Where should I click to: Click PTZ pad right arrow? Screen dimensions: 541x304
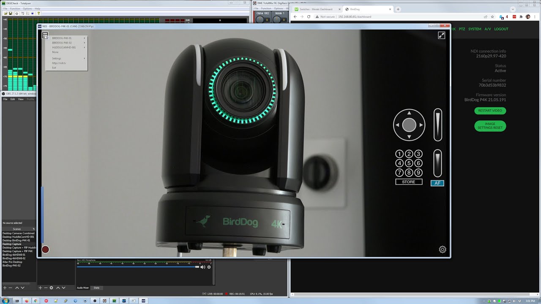click(421, 125)
